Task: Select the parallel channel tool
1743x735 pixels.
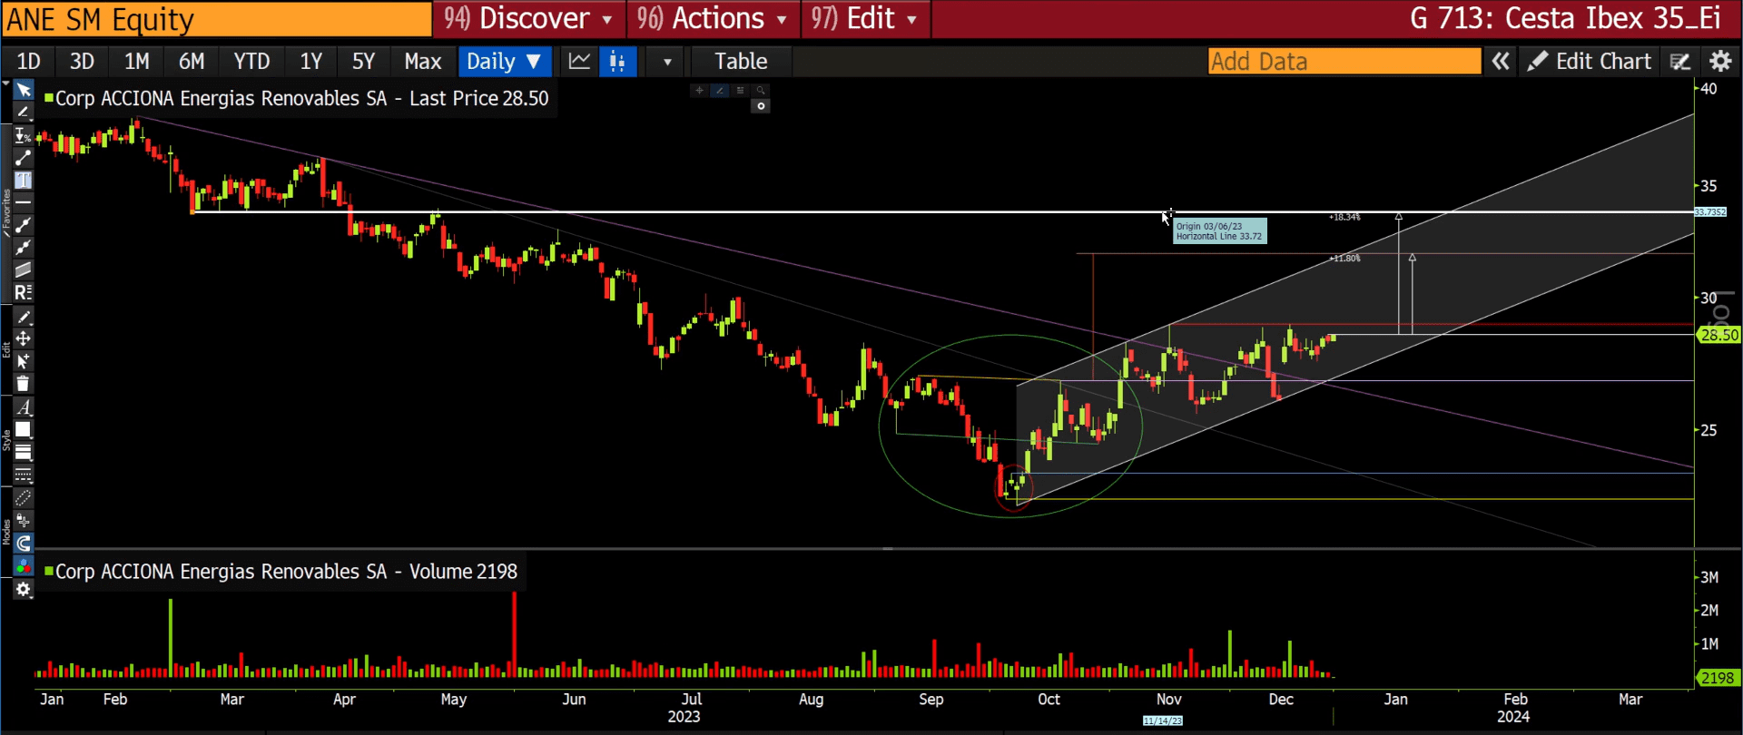Action: coord(24,269)
